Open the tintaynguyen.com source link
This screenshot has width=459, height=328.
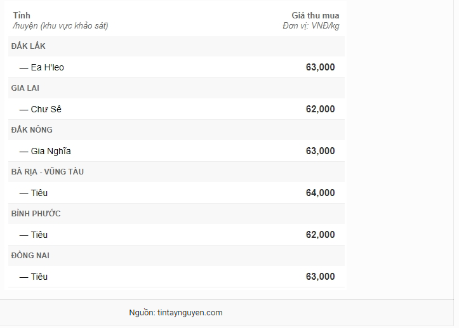click(190, 313)
